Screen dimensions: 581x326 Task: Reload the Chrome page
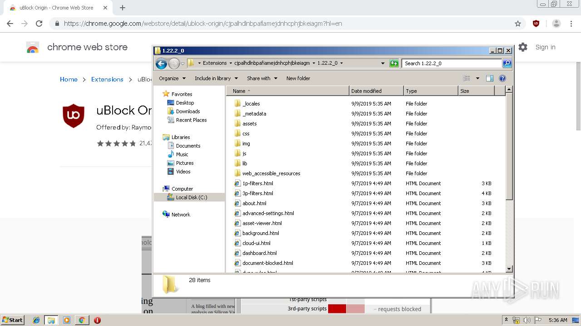pos(39,24)
